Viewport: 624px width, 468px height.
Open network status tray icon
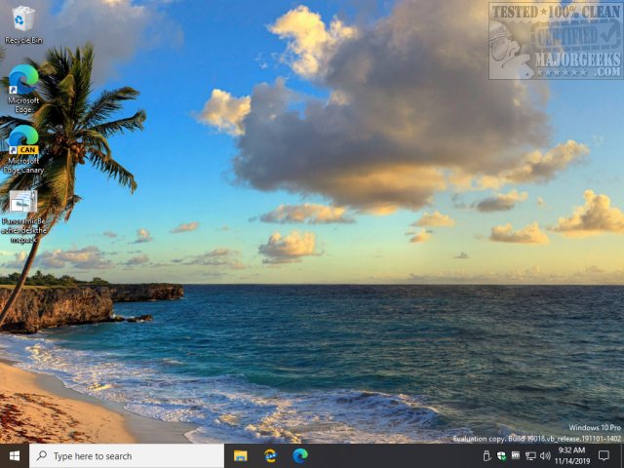pyautogui.click(x=530, y=456)
